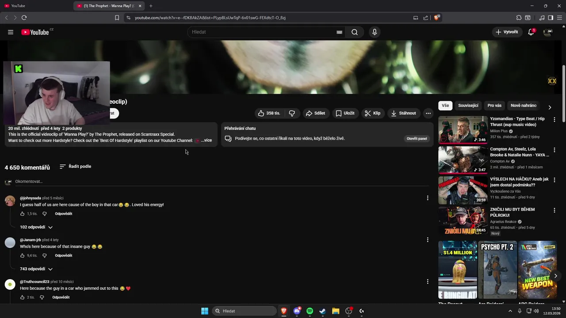Select the Pro vás filter chip
Screen dimensions: 566x318
[494, 106]
